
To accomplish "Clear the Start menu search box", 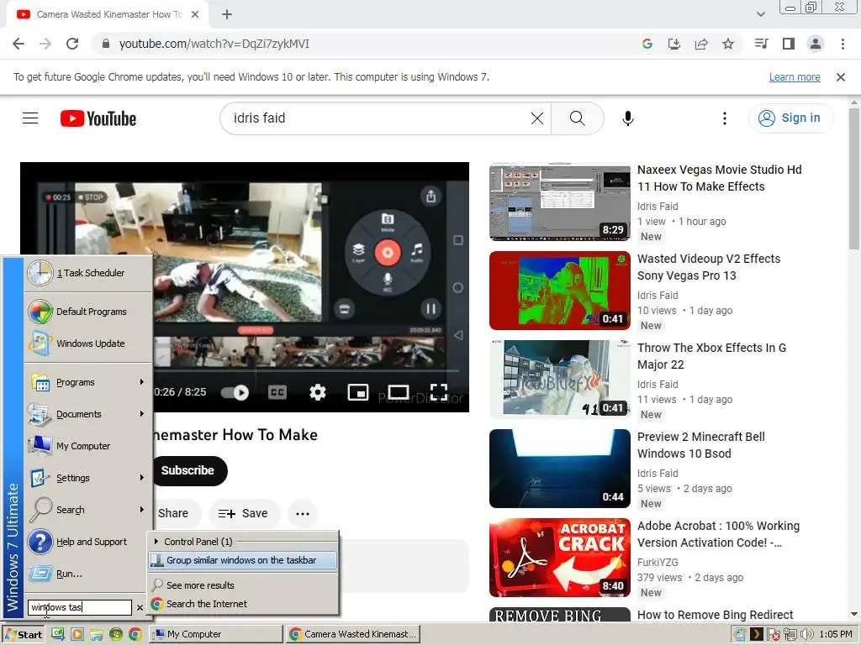I will [140, 608].
